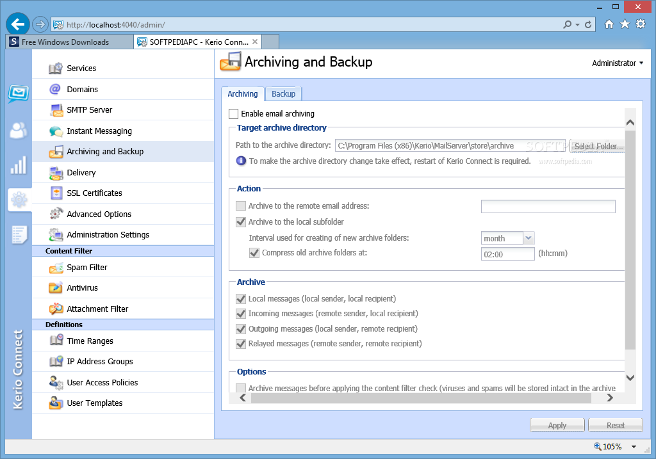
Task: Switch to the Backup tab
Action: (x=283, y=94)
